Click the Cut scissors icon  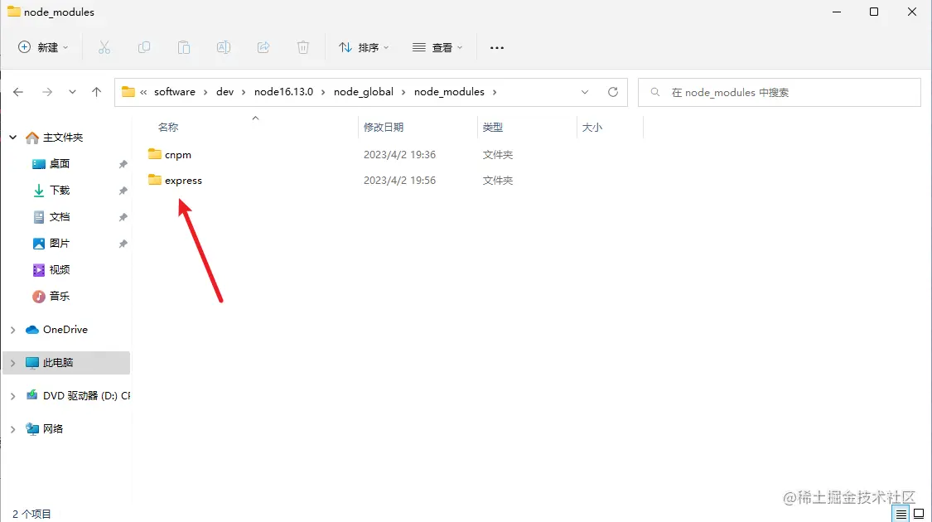click(104, 47)
